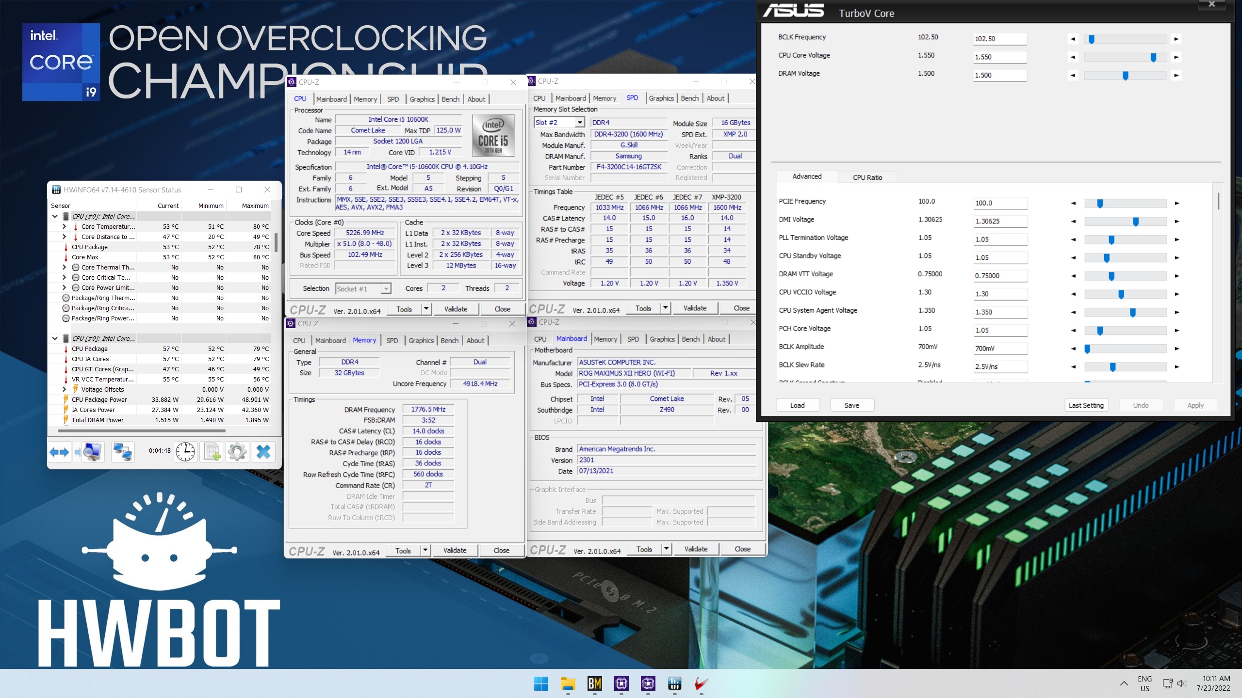The height and width of the screenshot is (698, 1242).
Task: Click HWiNFO save log sheet icon
Action: (212, 452)
